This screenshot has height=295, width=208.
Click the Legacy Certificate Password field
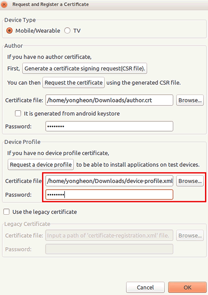click(109, 249)
